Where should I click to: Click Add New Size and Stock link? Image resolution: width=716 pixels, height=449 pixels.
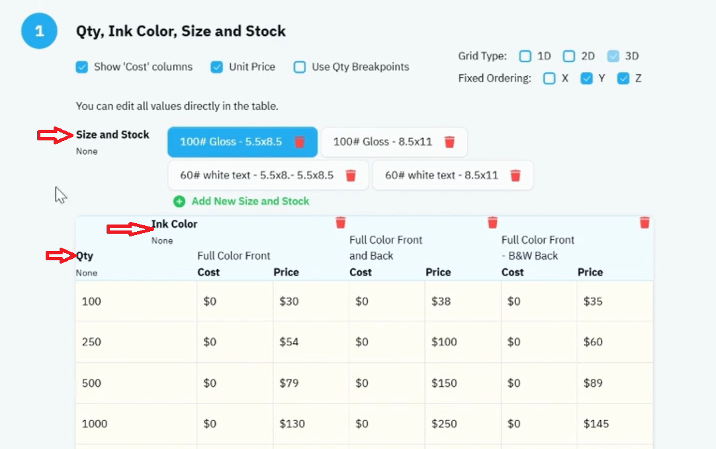[250, 201]
